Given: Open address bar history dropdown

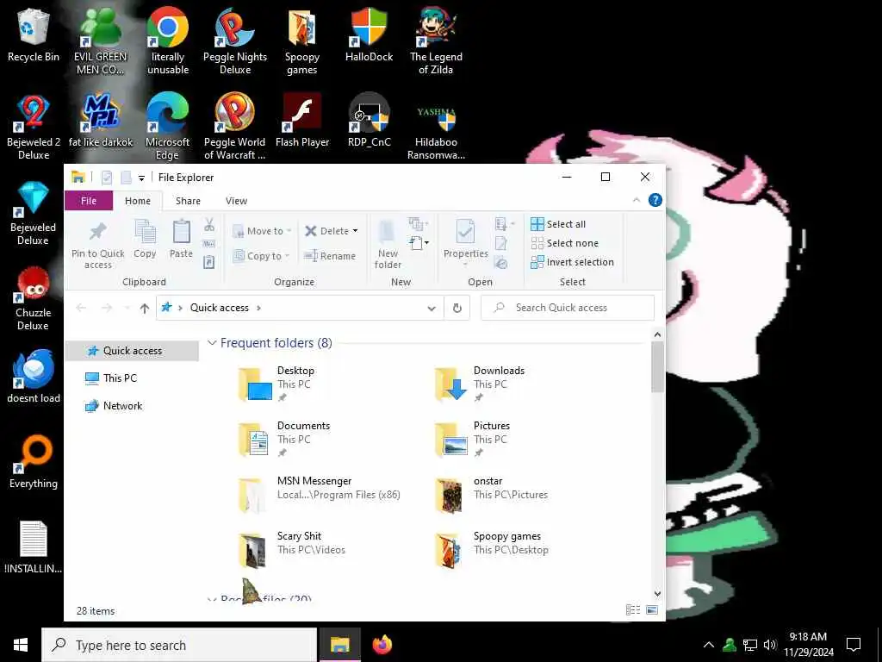Looking at the screenshot, I should pyautogui.click(x=432, y=308).
